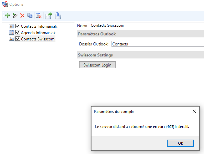The height and width of the screenshot is (154, 204).
Task: Click the add multiple profiles icon
Action: (x=15, y=15)
